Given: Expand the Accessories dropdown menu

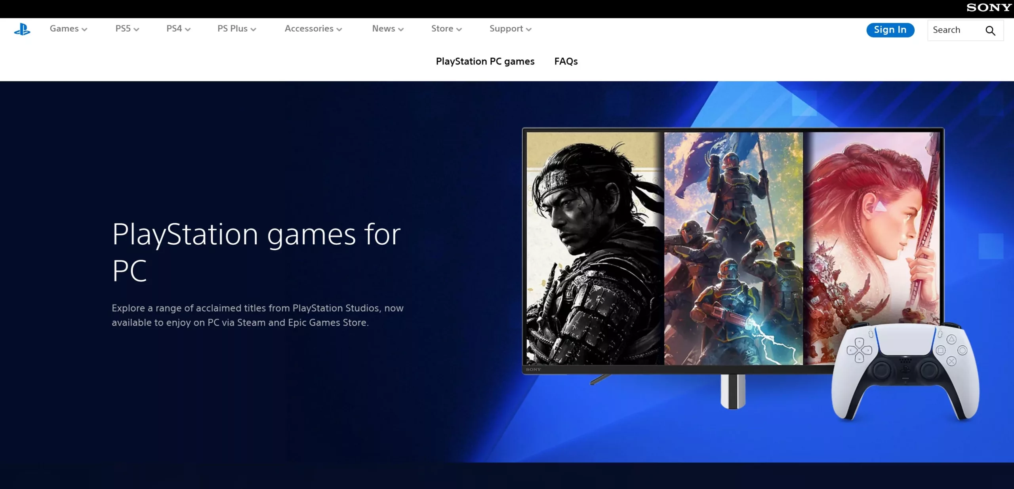Looking at the screenshot, I should click(313, 29).
